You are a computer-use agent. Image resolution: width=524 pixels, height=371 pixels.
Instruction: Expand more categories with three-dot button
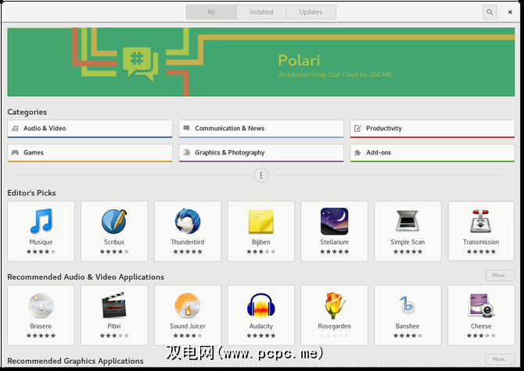[261, 175]
